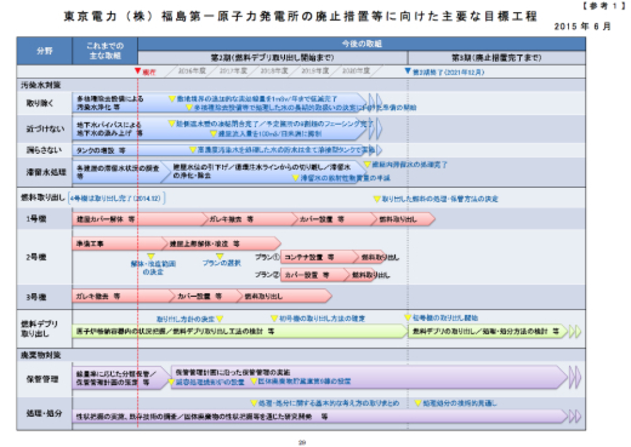Screen dimensions: 631x447
Task: Click カバー設置 等 in the 1号機 row
Action: (322, 219)
